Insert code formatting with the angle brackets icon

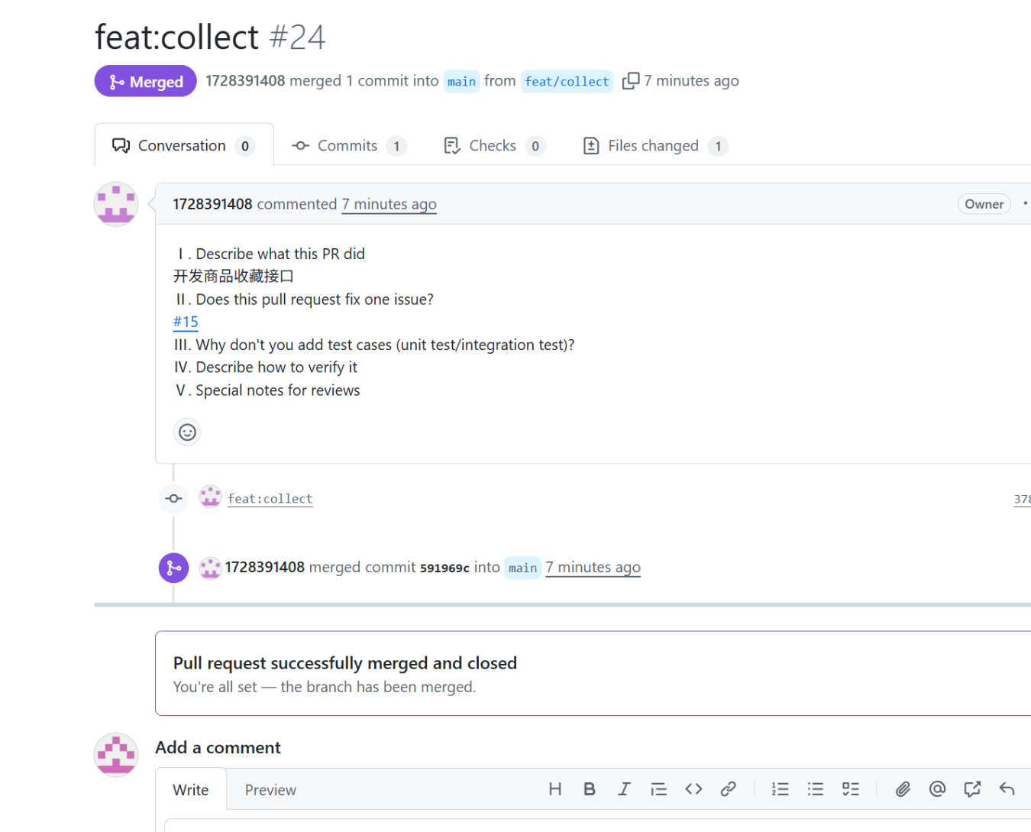693,789
